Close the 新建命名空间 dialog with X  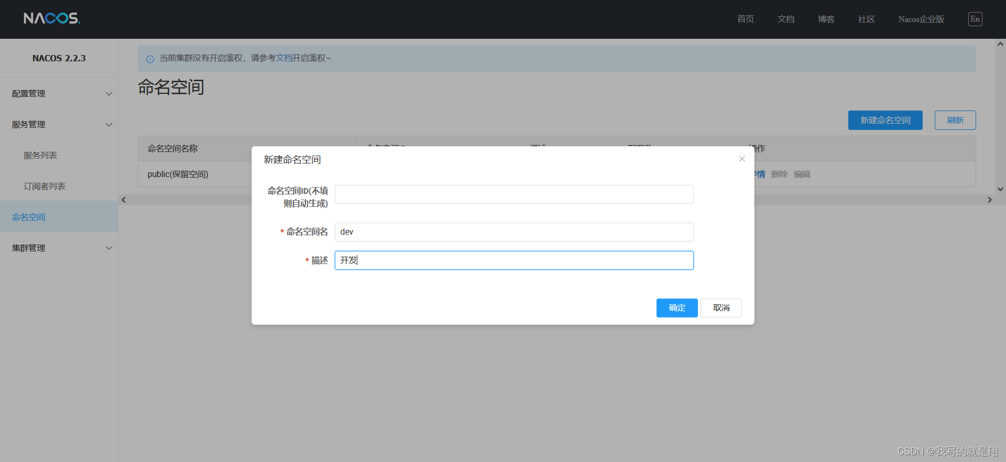click(742, 159)
